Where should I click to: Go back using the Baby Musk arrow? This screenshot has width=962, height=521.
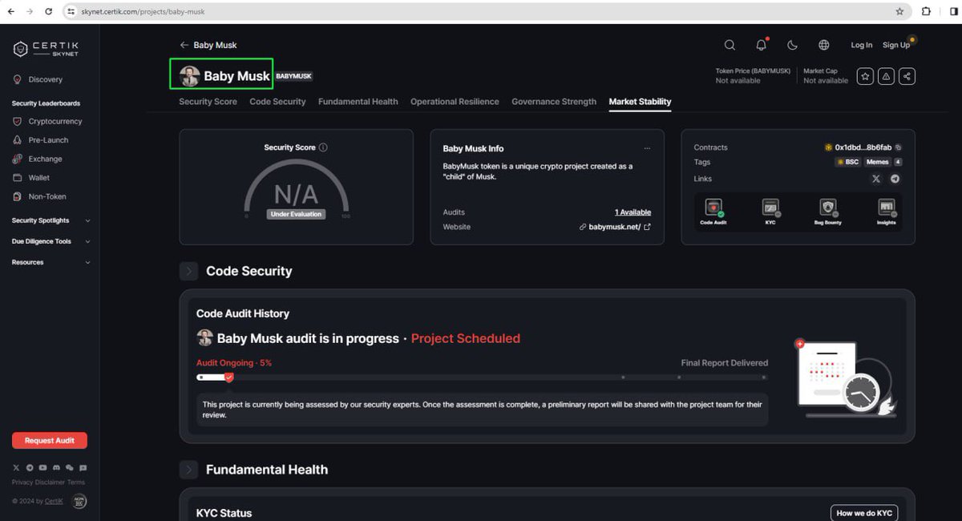(184, 45)
